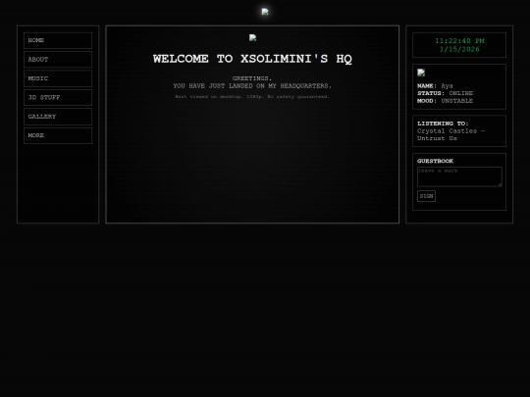Click the MORE navigation item
The width and height of the screenshot is (530, 397).
click(x=58, y=135)
